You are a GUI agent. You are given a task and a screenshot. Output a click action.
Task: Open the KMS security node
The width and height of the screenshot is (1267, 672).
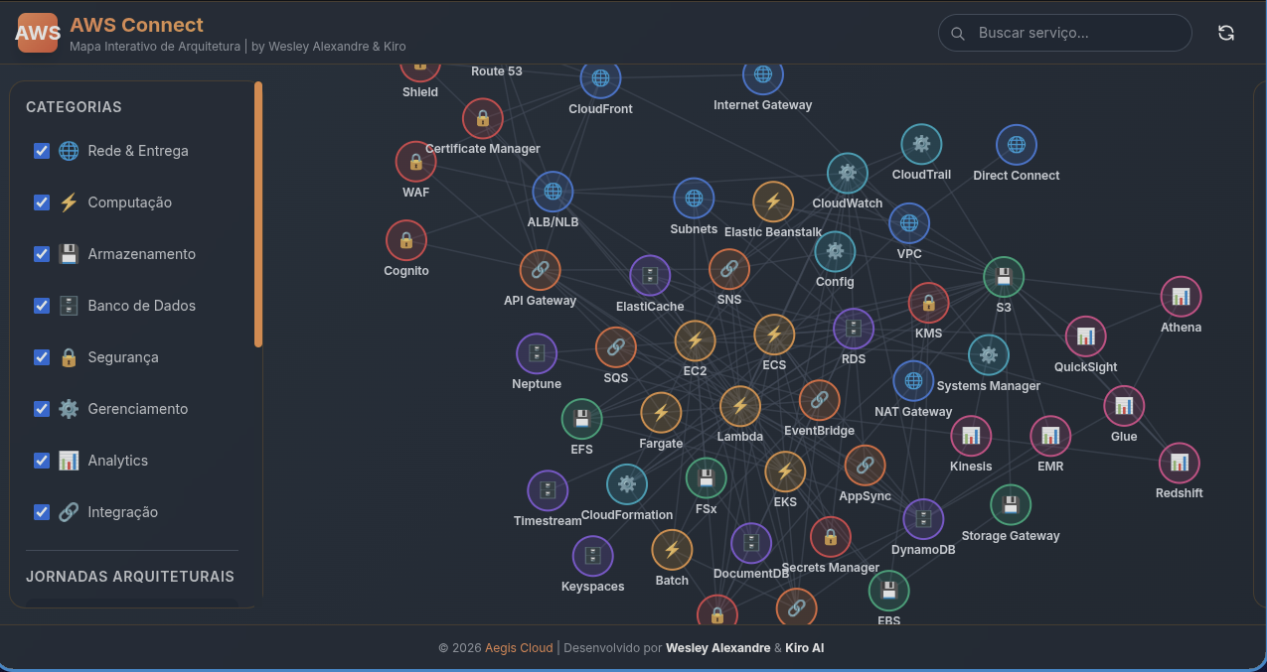(928, 304)
